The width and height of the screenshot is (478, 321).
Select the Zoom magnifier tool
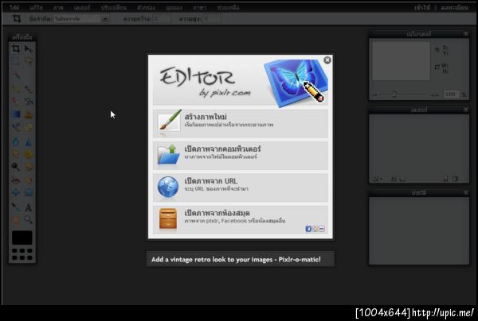29,220
